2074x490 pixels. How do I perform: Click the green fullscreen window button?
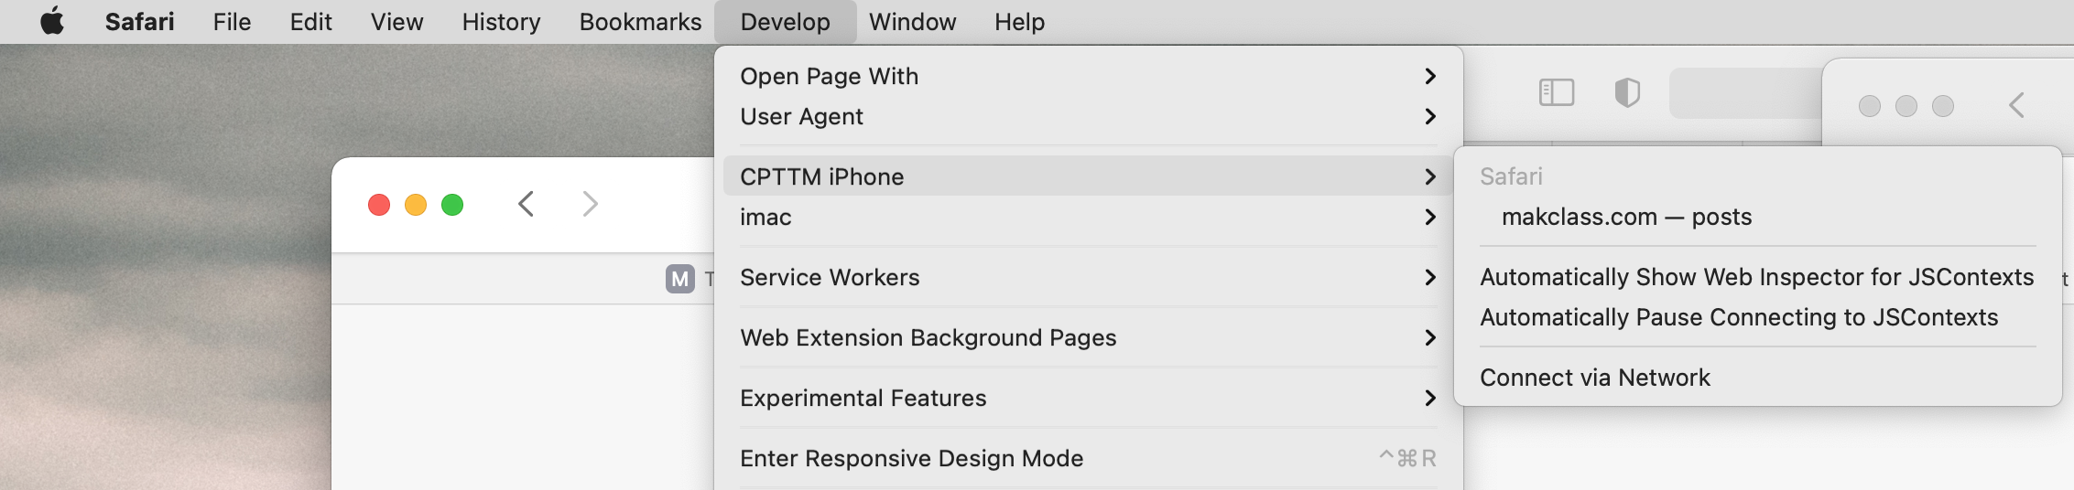click(452, 205)
